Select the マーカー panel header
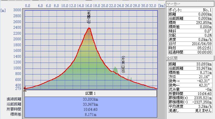Screen dimensions: 215x119 [x=174, y=4]
